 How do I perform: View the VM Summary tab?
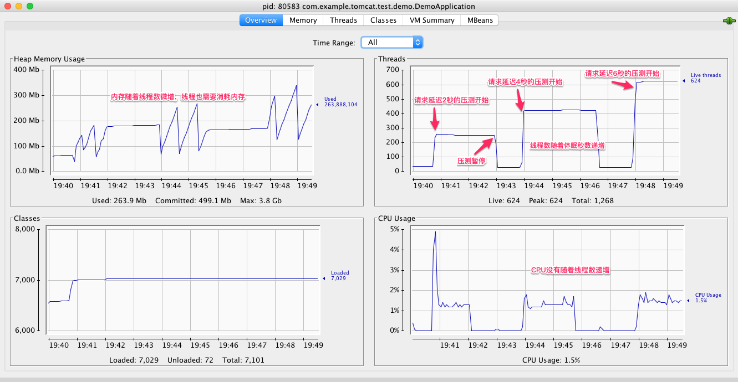click(x=432, y=20)
